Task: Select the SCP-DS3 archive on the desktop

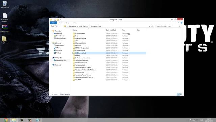Action: 5,28
